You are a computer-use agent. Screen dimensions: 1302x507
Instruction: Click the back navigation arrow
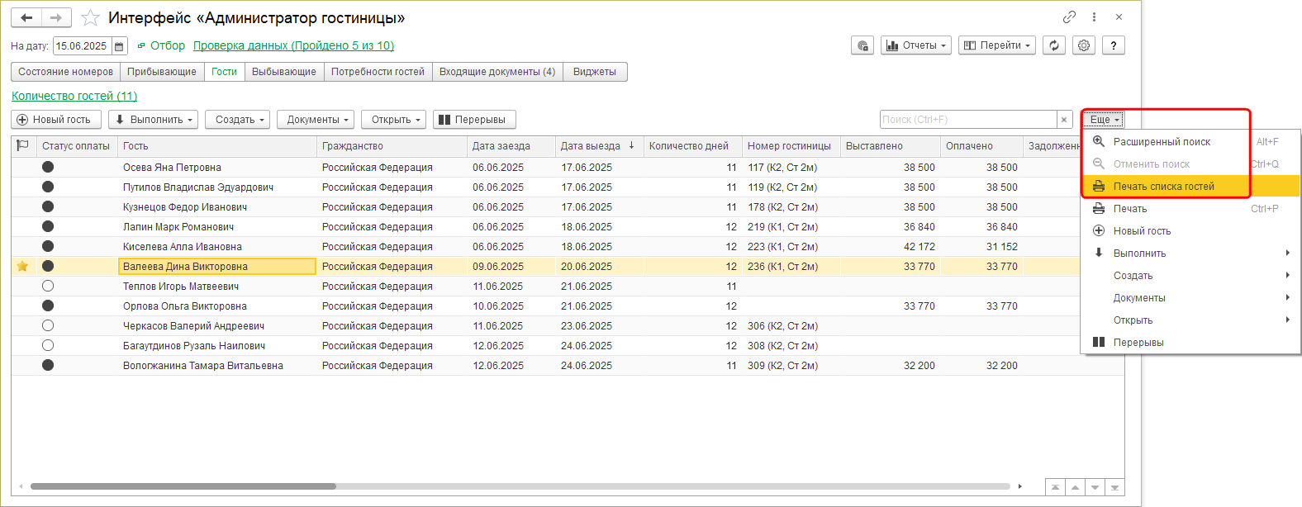pos(26,17)
